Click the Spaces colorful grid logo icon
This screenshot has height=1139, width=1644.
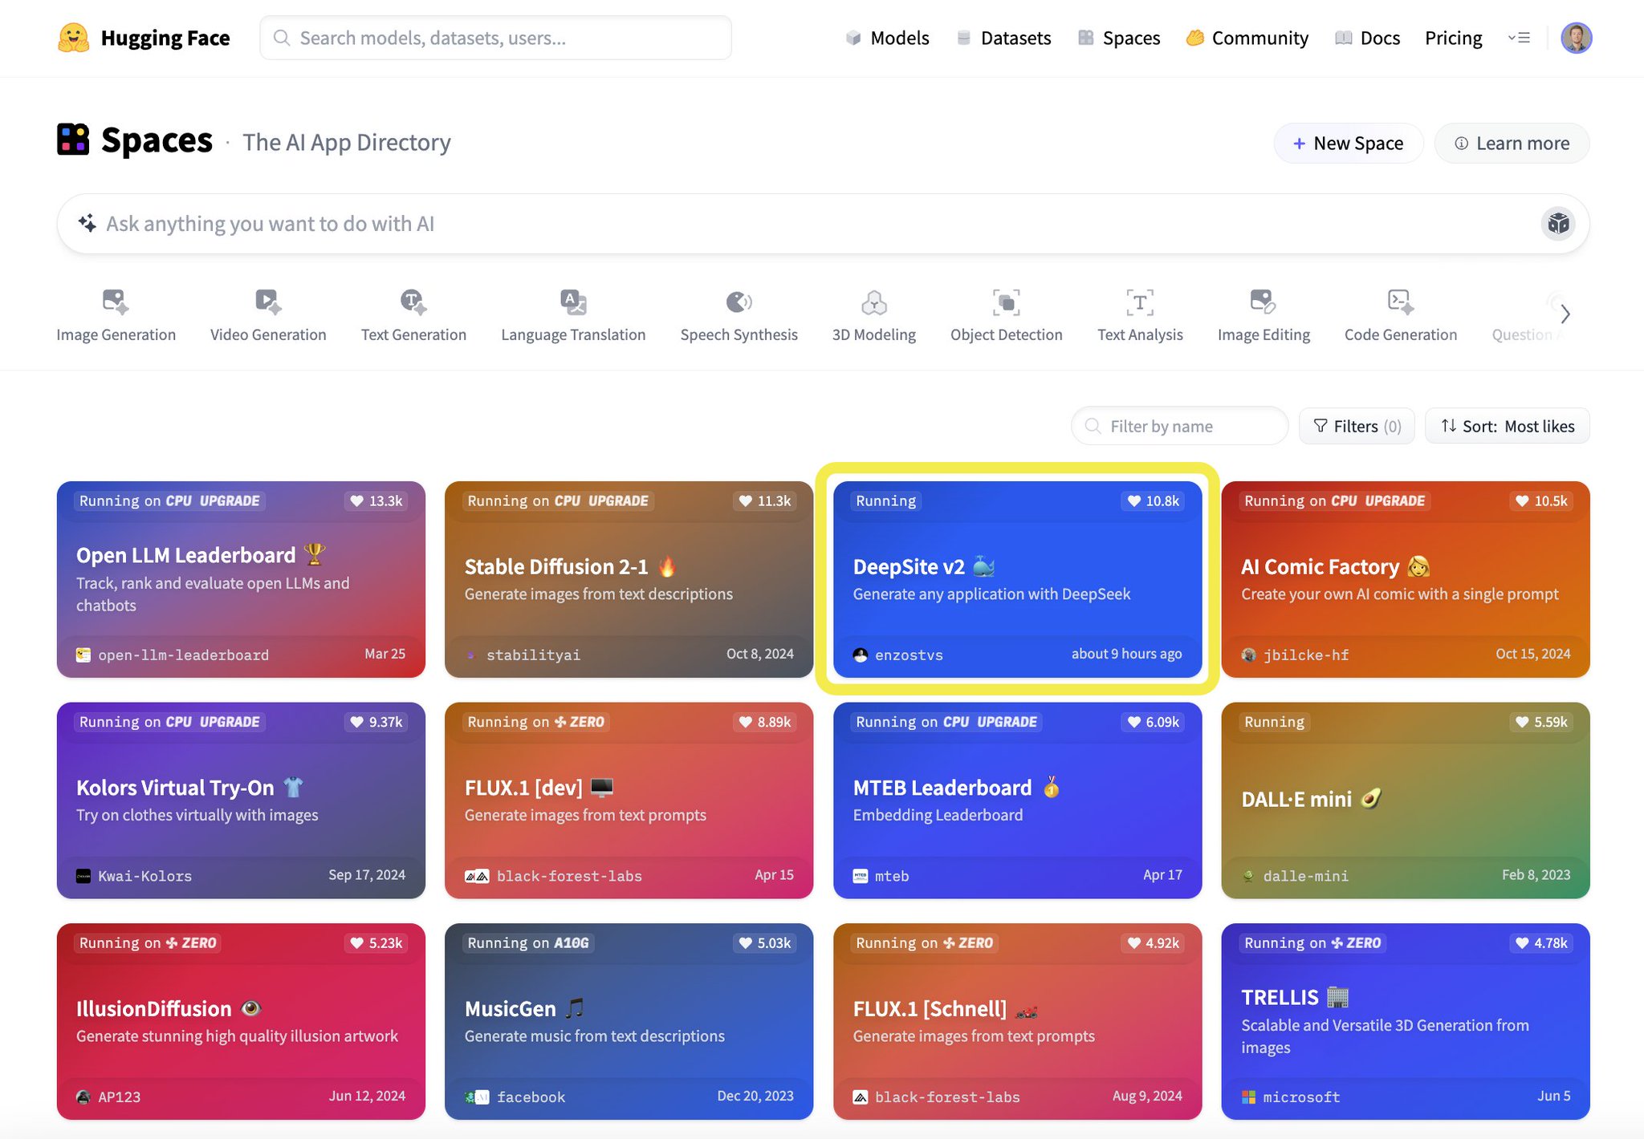click(73, 140)
